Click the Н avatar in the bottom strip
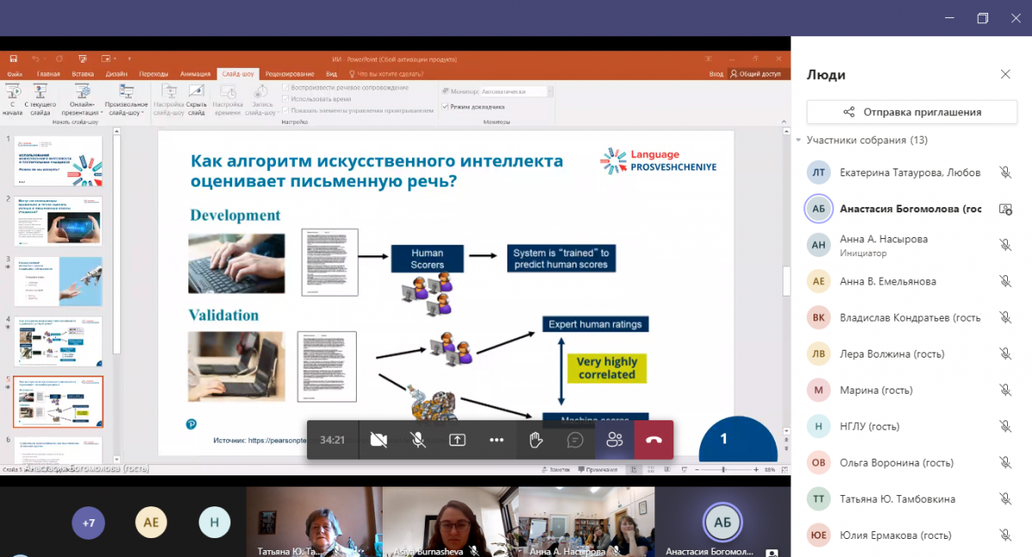This screenshot has width=1032, height=557. [x=214, y=522]
